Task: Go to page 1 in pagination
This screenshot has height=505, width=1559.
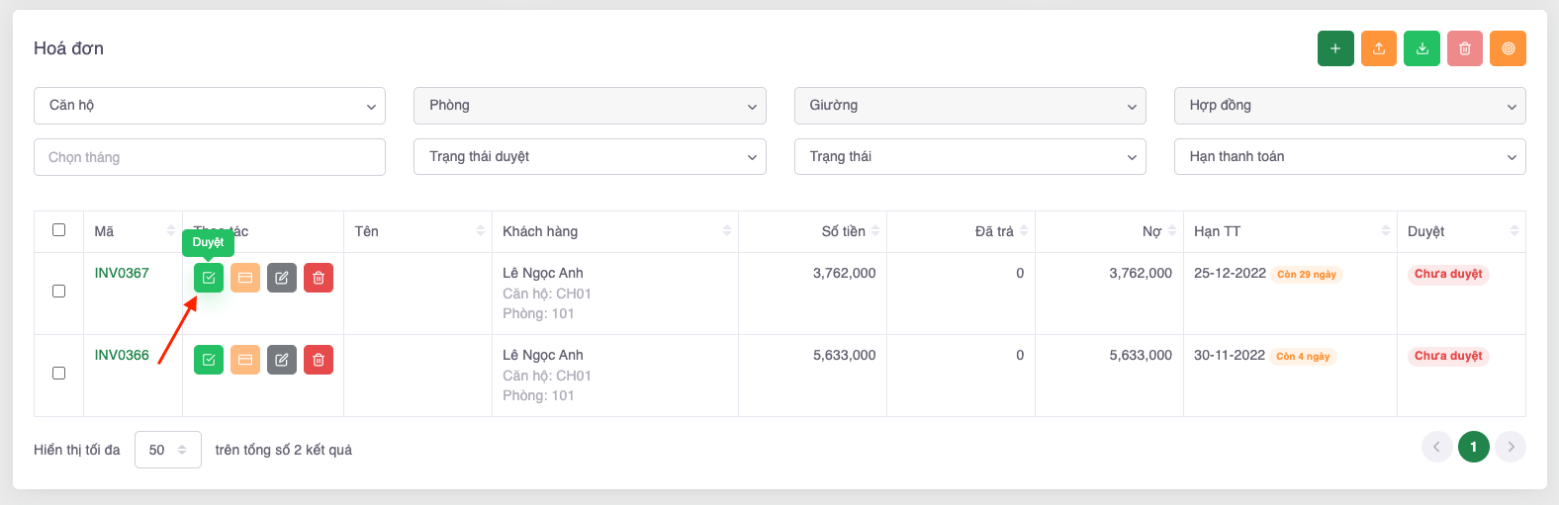Action: [1473, 447]
